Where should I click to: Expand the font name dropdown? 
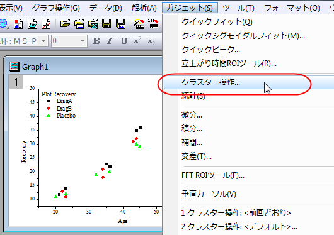[x=43, y=41]
